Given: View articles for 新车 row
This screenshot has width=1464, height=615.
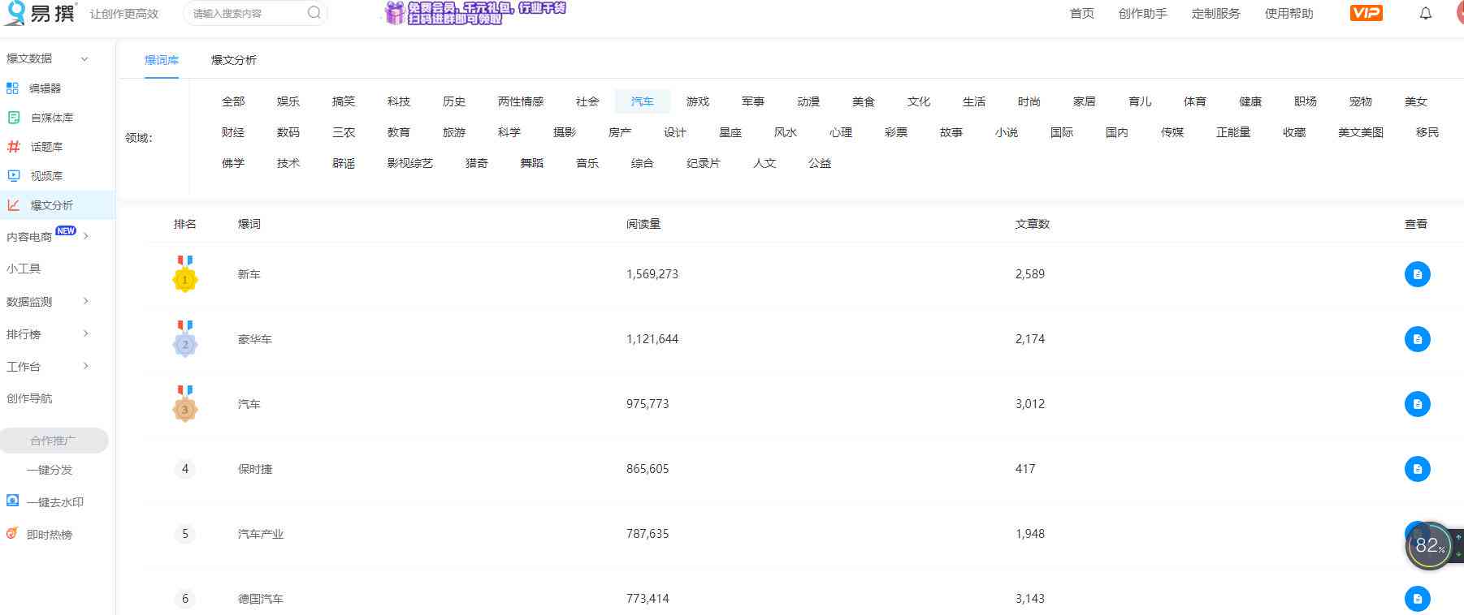Looking at the screenshot, I should [1417, 274].
